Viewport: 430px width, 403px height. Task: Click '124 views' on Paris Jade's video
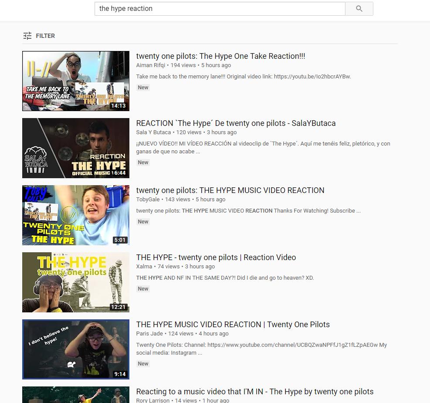point(181,334)
